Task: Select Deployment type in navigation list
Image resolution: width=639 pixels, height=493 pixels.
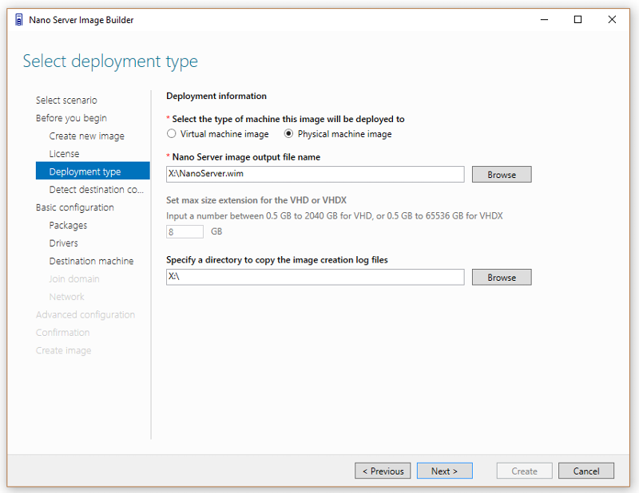Action: (x=93, y=172)
